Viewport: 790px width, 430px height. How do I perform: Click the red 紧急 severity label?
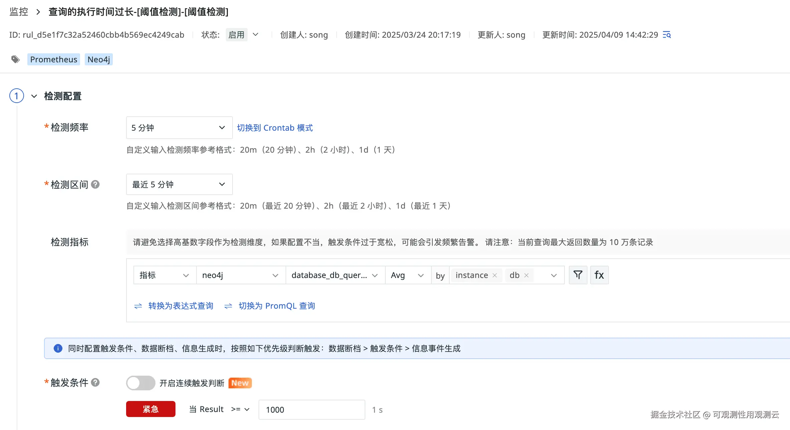(150, 409)
